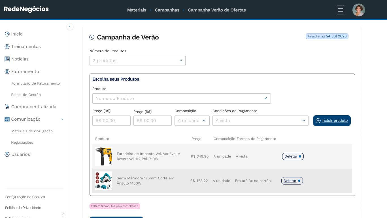Click the Início dashboard icon
Screen dimensions: 387x218
7,34
